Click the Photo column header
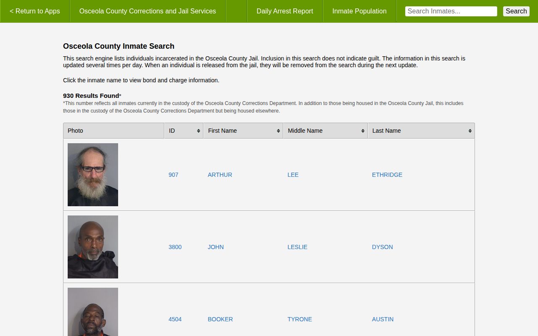Viewport: 538px width, 336px height. tap(114, 131)
